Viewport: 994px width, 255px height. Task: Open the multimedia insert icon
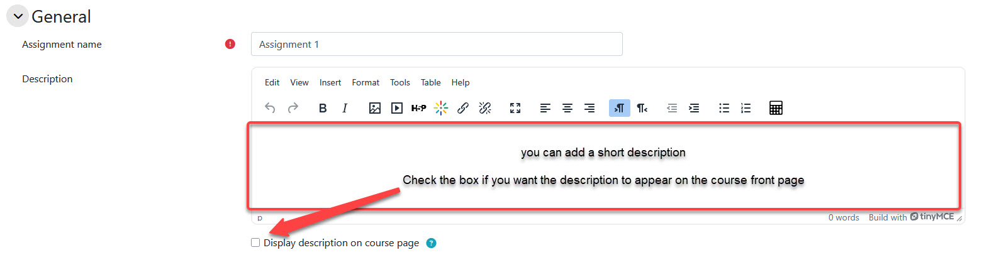click(x=397, y=108)
